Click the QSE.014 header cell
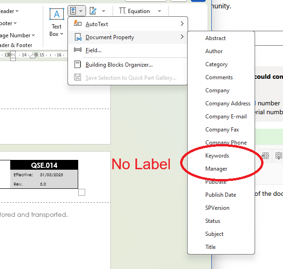 click(x=44, y=165)
